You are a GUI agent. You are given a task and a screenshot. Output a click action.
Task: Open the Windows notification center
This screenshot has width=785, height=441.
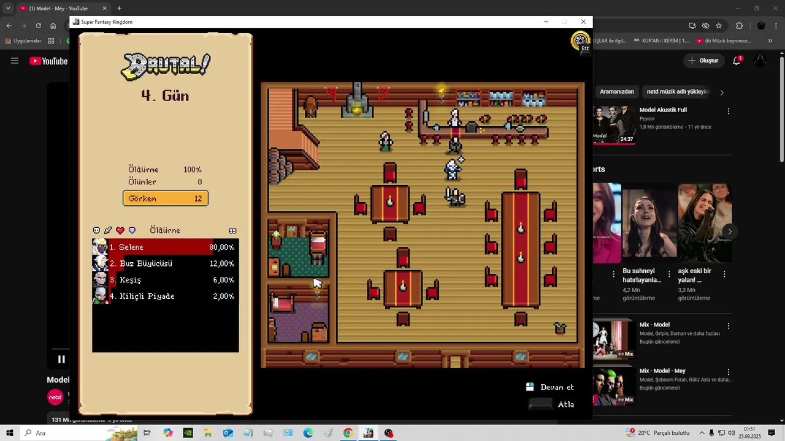[x=772, y=433]
